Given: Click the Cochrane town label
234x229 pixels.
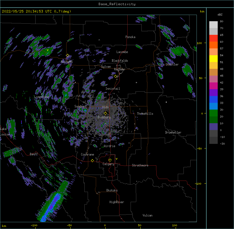Looking at the screenshot, I should coord(87,154).
